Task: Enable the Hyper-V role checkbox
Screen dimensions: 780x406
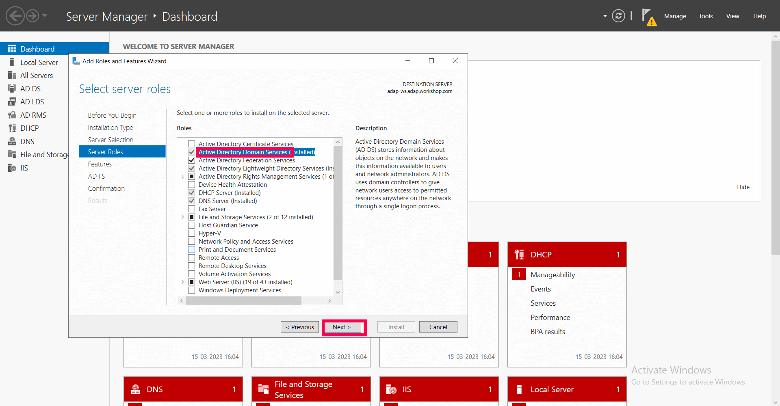Action: coord(191,233)
